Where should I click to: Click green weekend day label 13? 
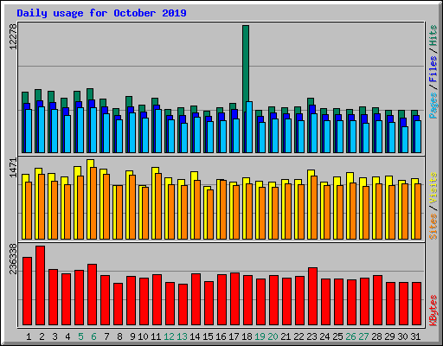182,336
